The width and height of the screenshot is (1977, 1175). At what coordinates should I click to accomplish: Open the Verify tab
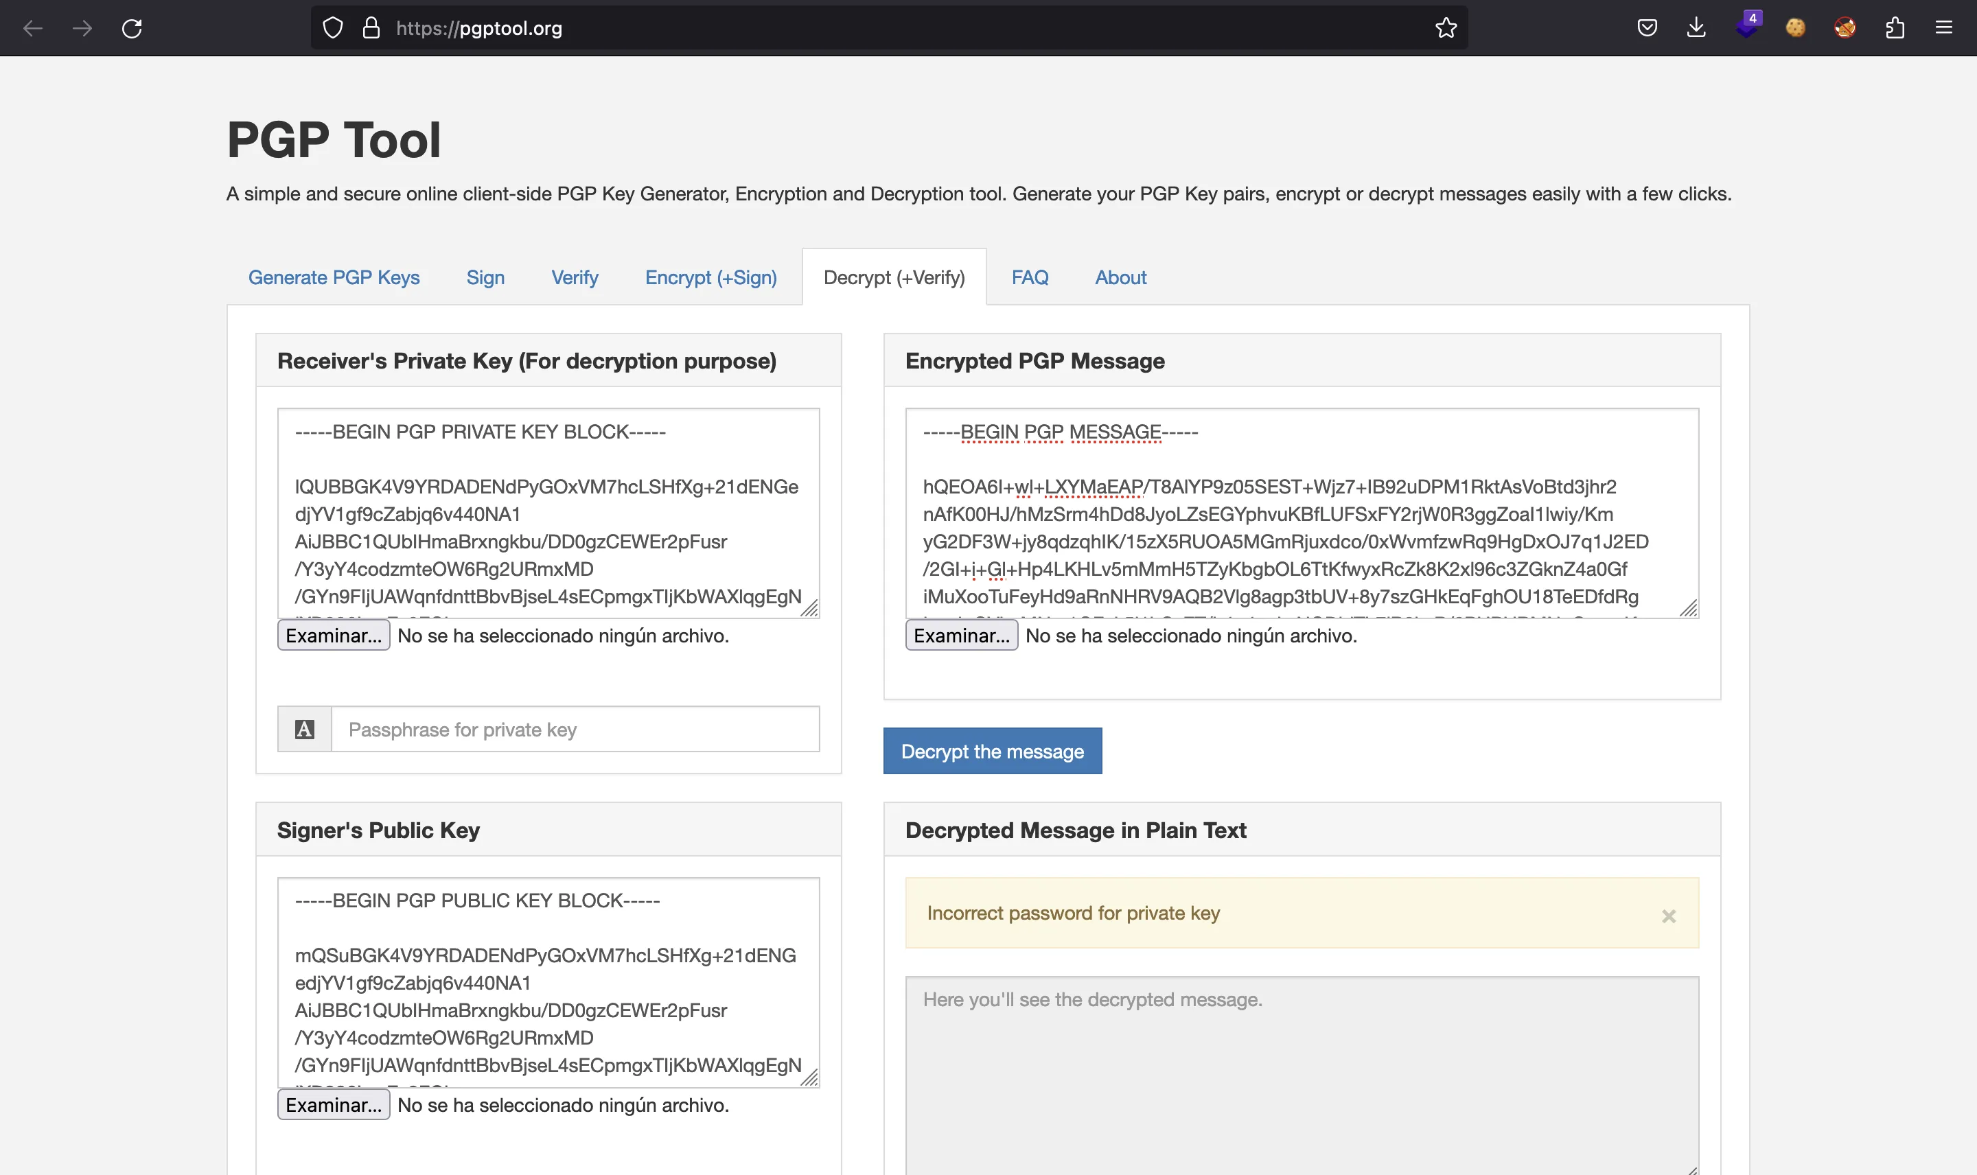click(575, 278)
